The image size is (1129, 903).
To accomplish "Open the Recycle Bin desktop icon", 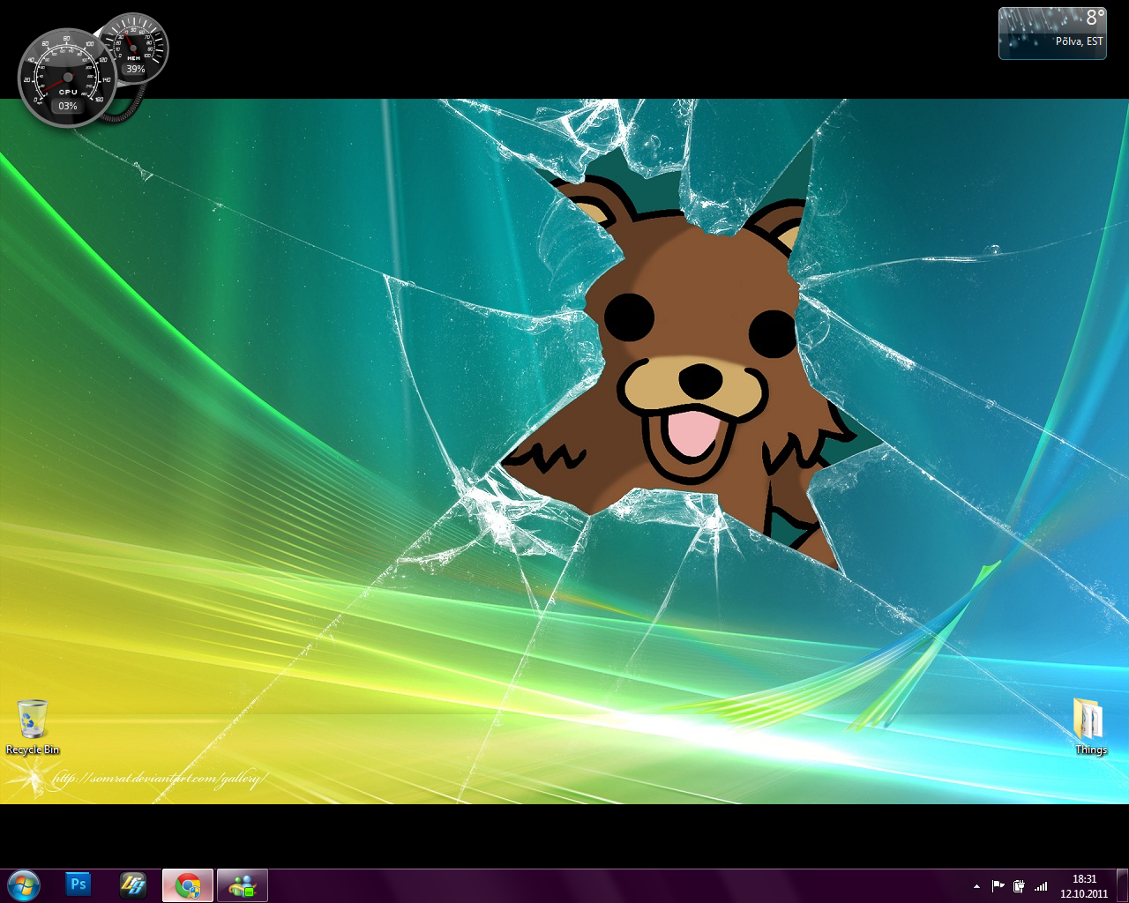I will pos(33,728).
